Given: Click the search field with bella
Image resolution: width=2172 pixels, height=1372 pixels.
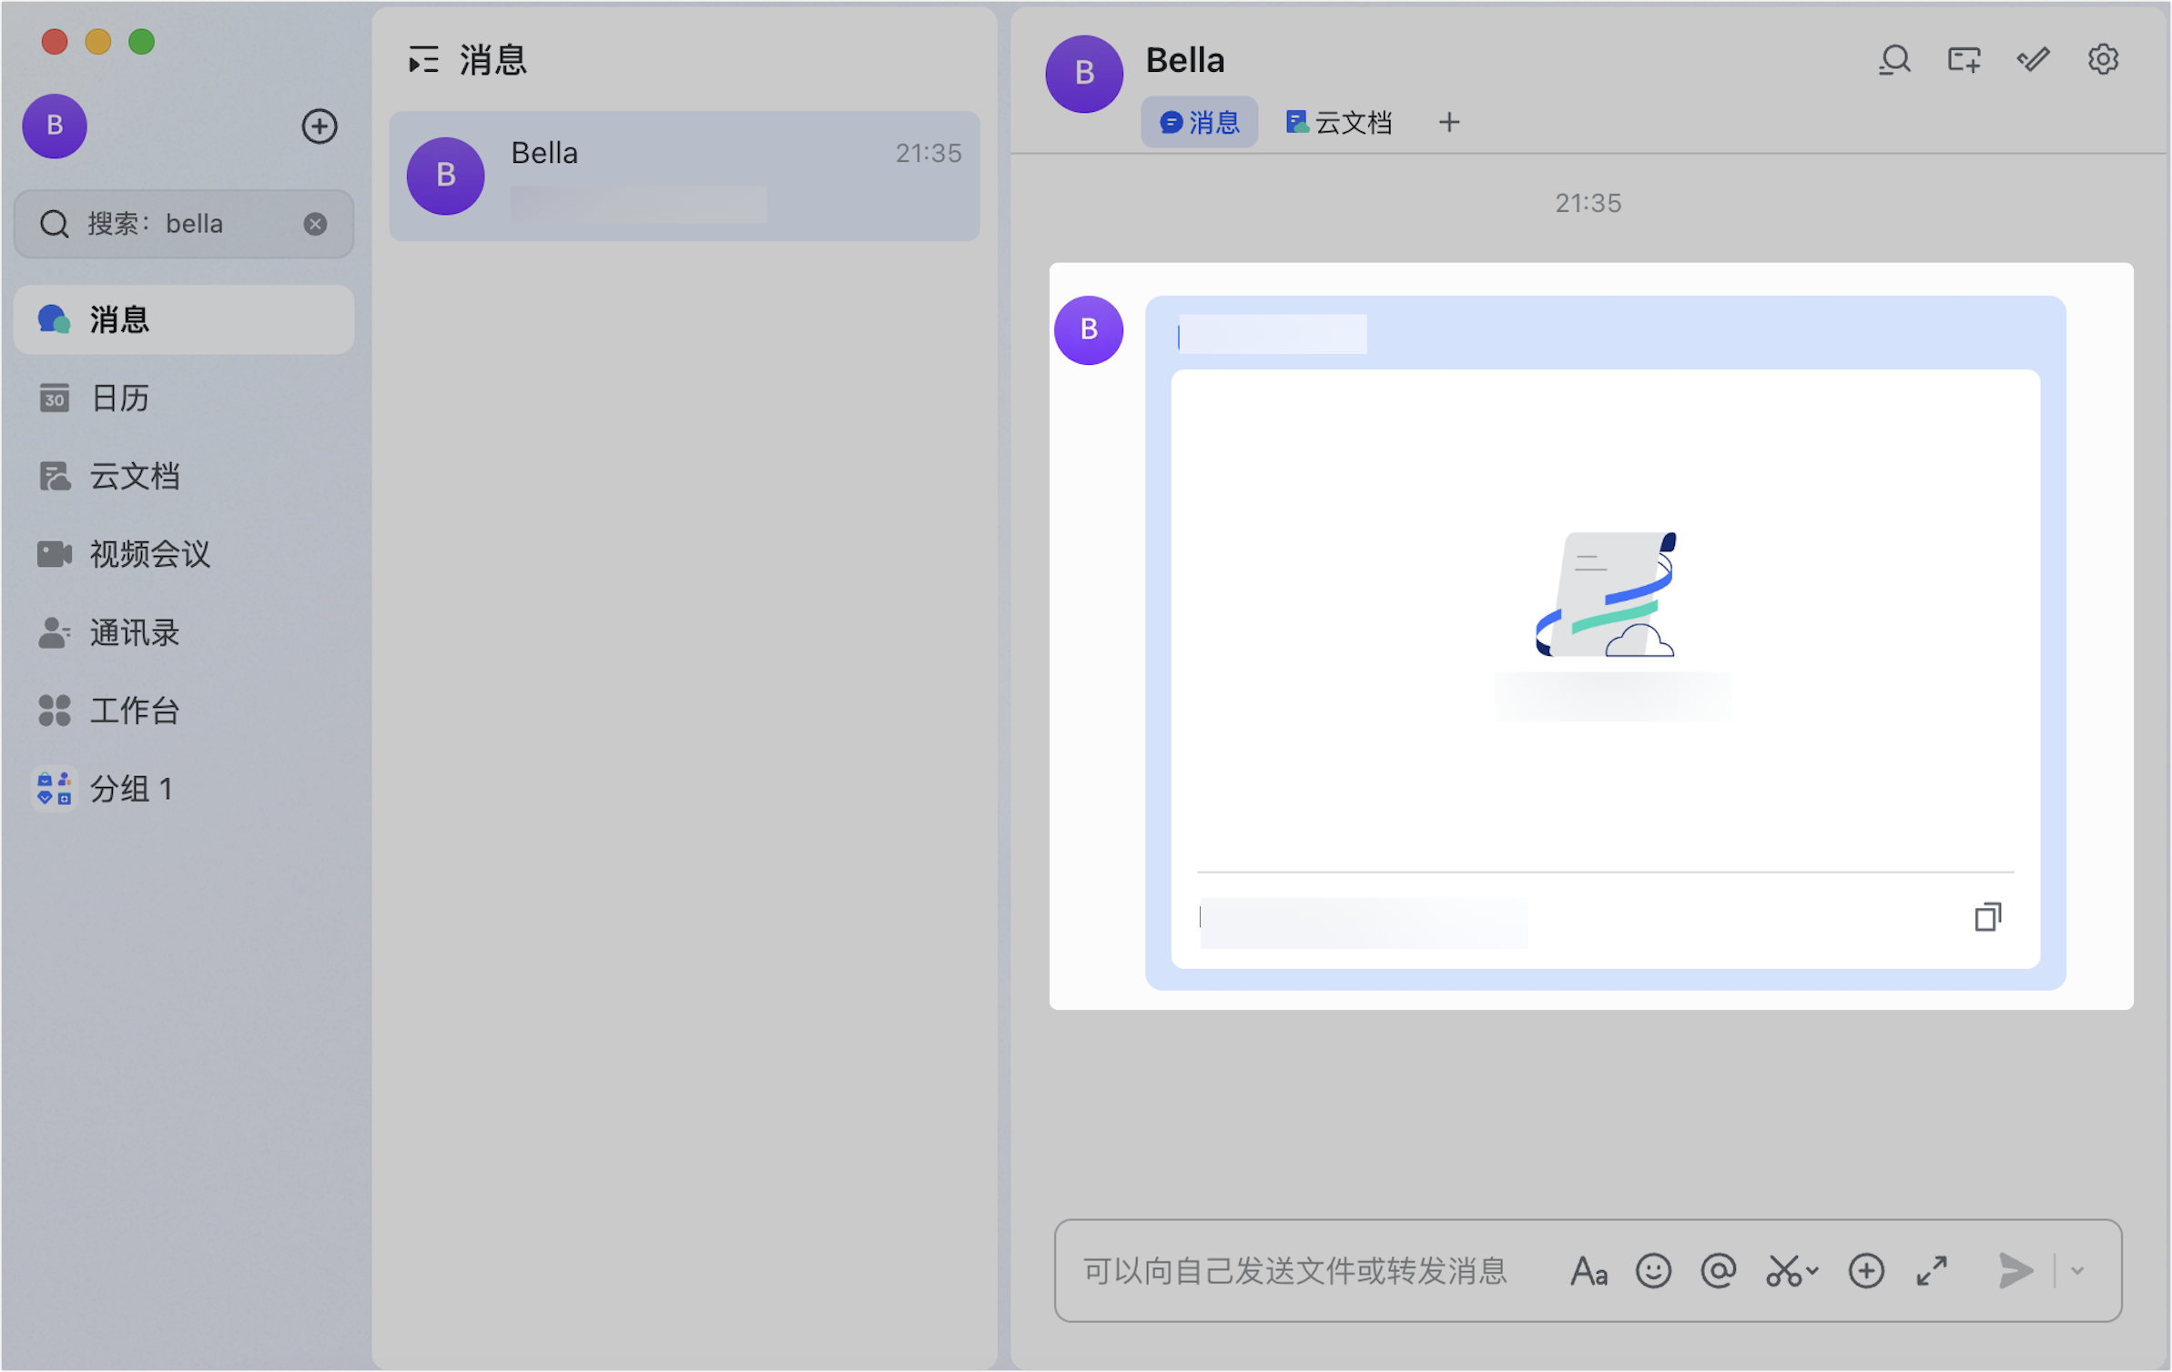Looking at the screenshot, I should [x=183, y=224].
